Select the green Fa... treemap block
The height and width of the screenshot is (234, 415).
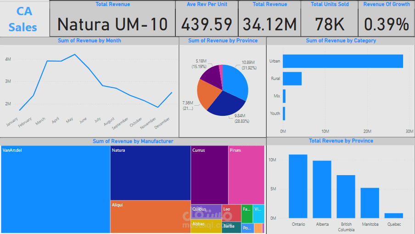click(247, 214)
